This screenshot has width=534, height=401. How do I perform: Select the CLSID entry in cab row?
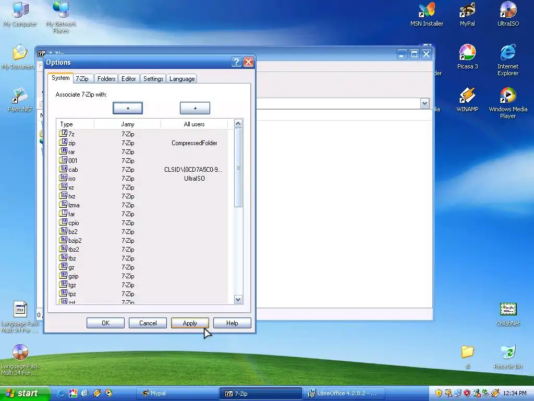(x=193, y=170)
